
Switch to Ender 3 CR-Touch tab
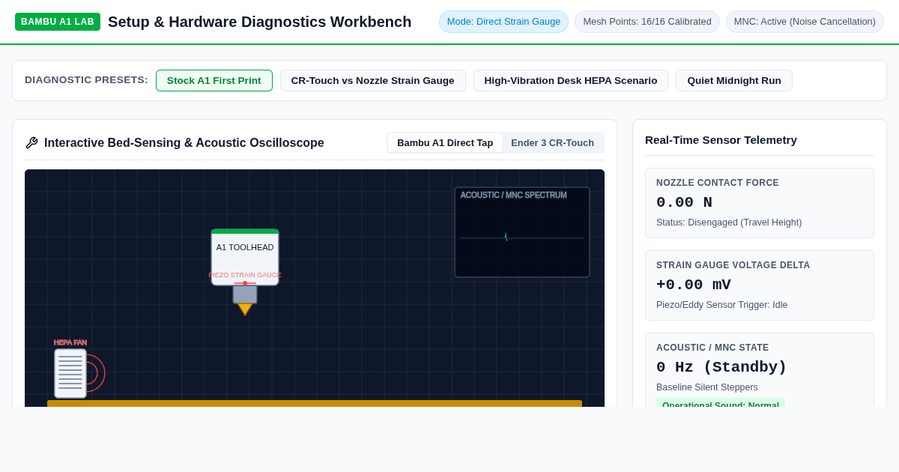[x=552, y=143]
